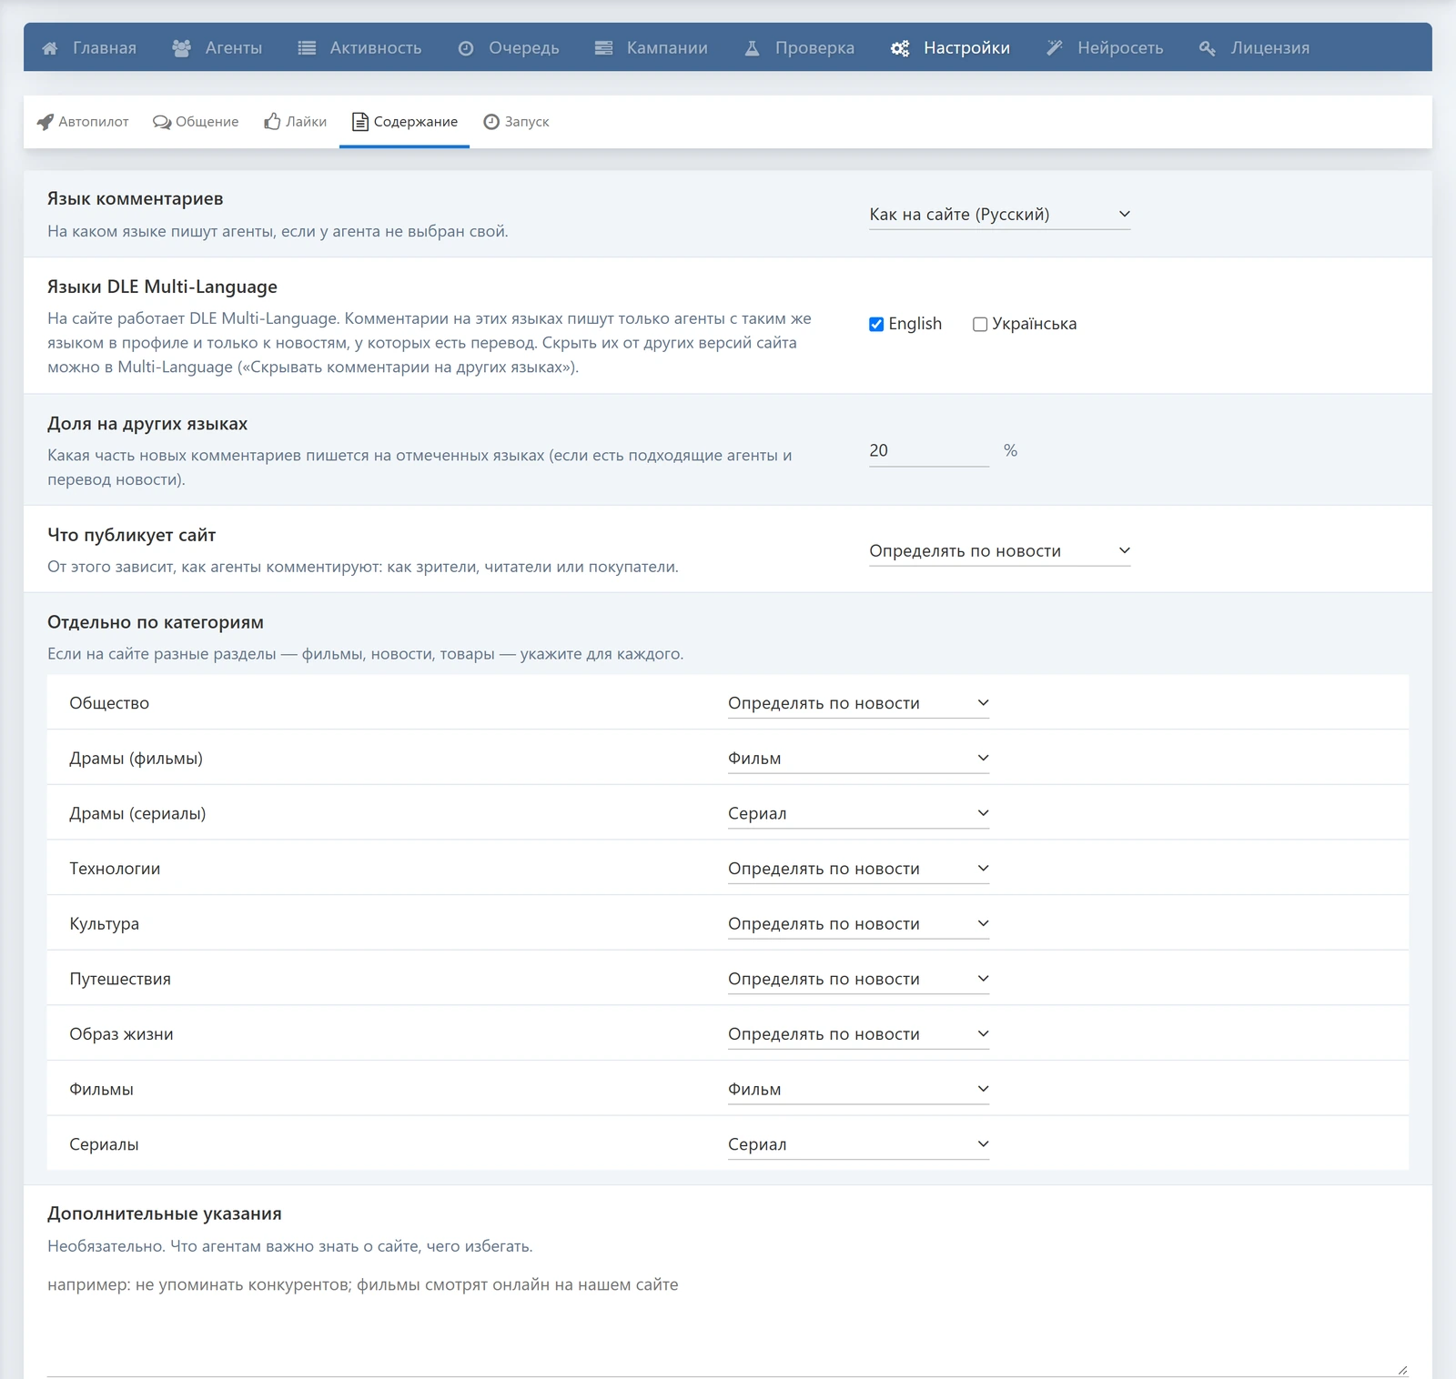The height and width of the screenshot is (1379, 1456).
Task: Click the flask icon beside Проверка
Action: click(x=753, y=48)
